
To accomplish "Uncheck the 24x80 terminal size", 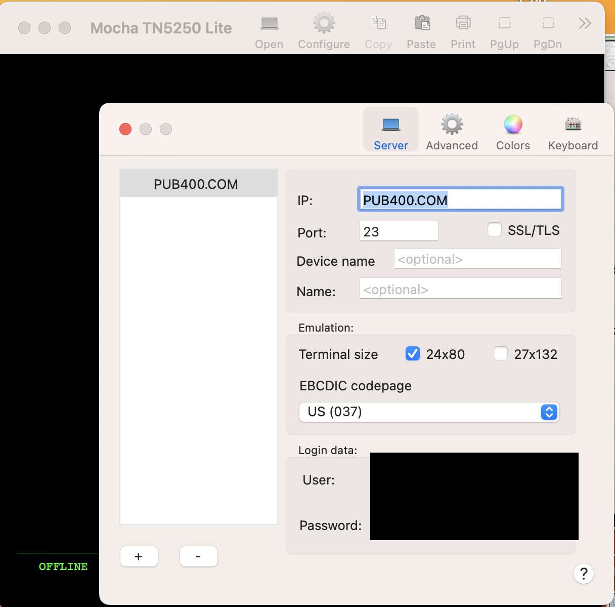I will (412, 353).
